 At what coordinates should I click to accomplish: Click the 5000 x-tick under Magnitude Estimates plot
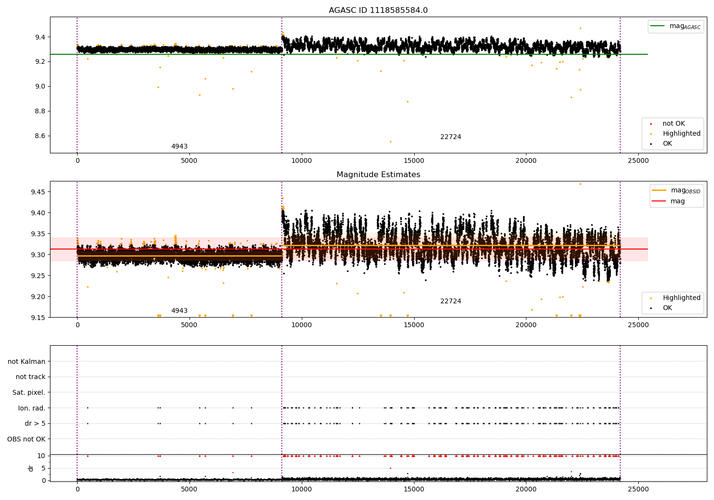[x=189, y=325]
